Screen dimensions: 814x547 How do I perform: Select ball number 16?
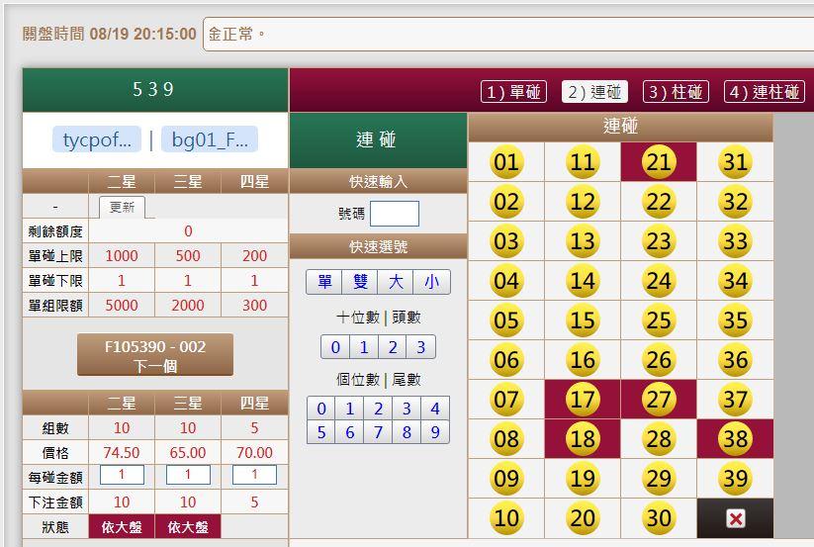click(583, 360)
